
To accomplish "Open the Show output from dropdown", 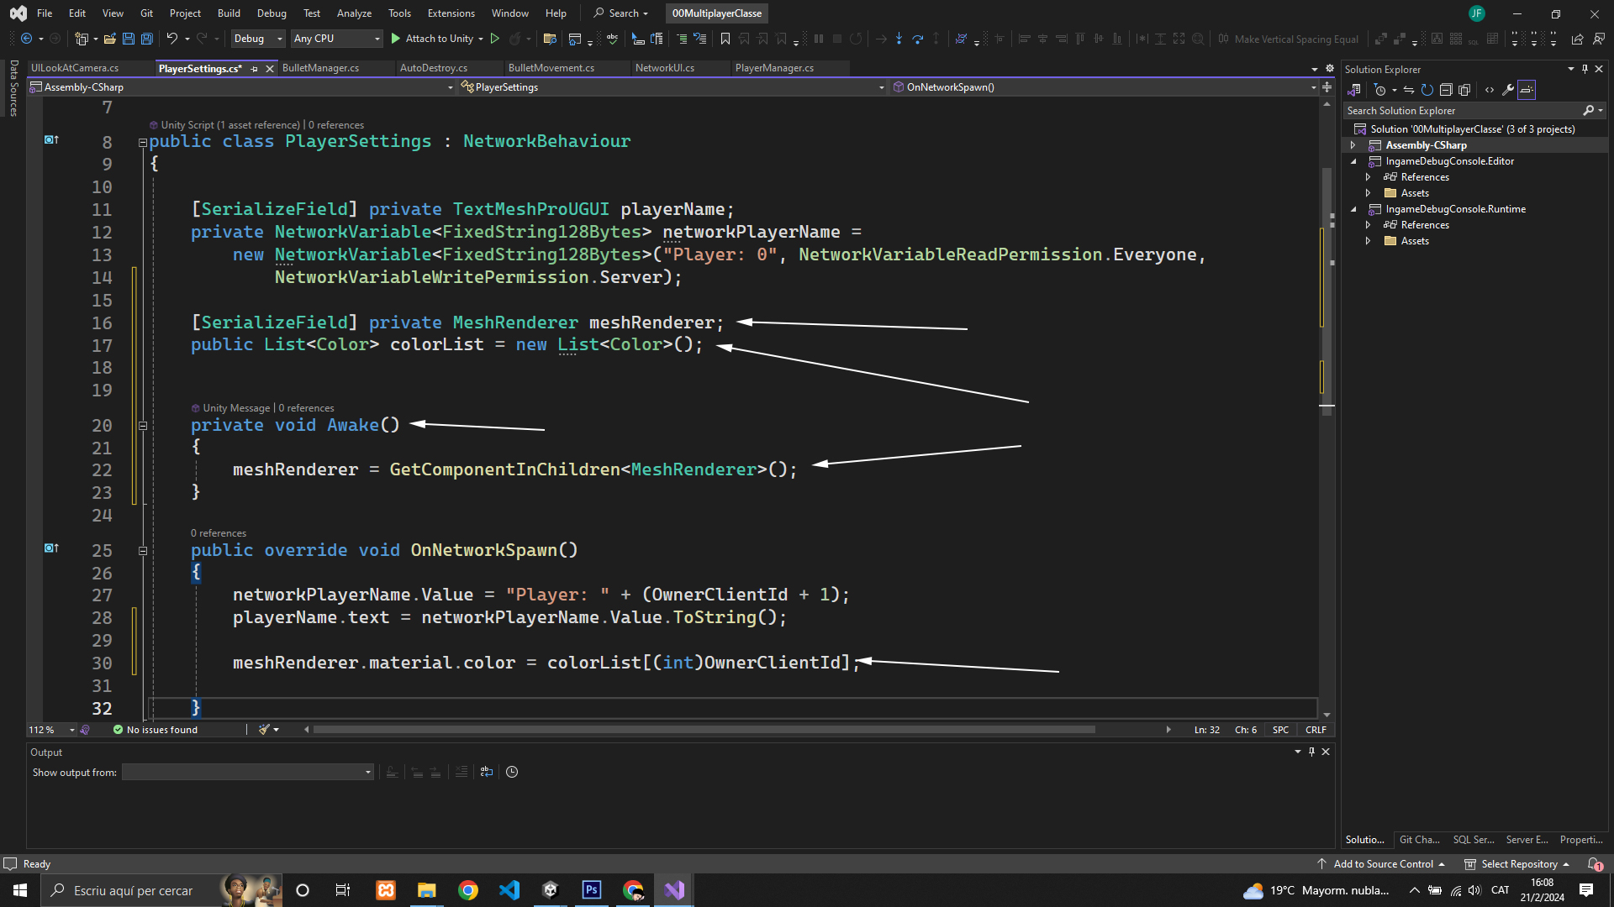I will pyautogui.click(x=247, y=772).
